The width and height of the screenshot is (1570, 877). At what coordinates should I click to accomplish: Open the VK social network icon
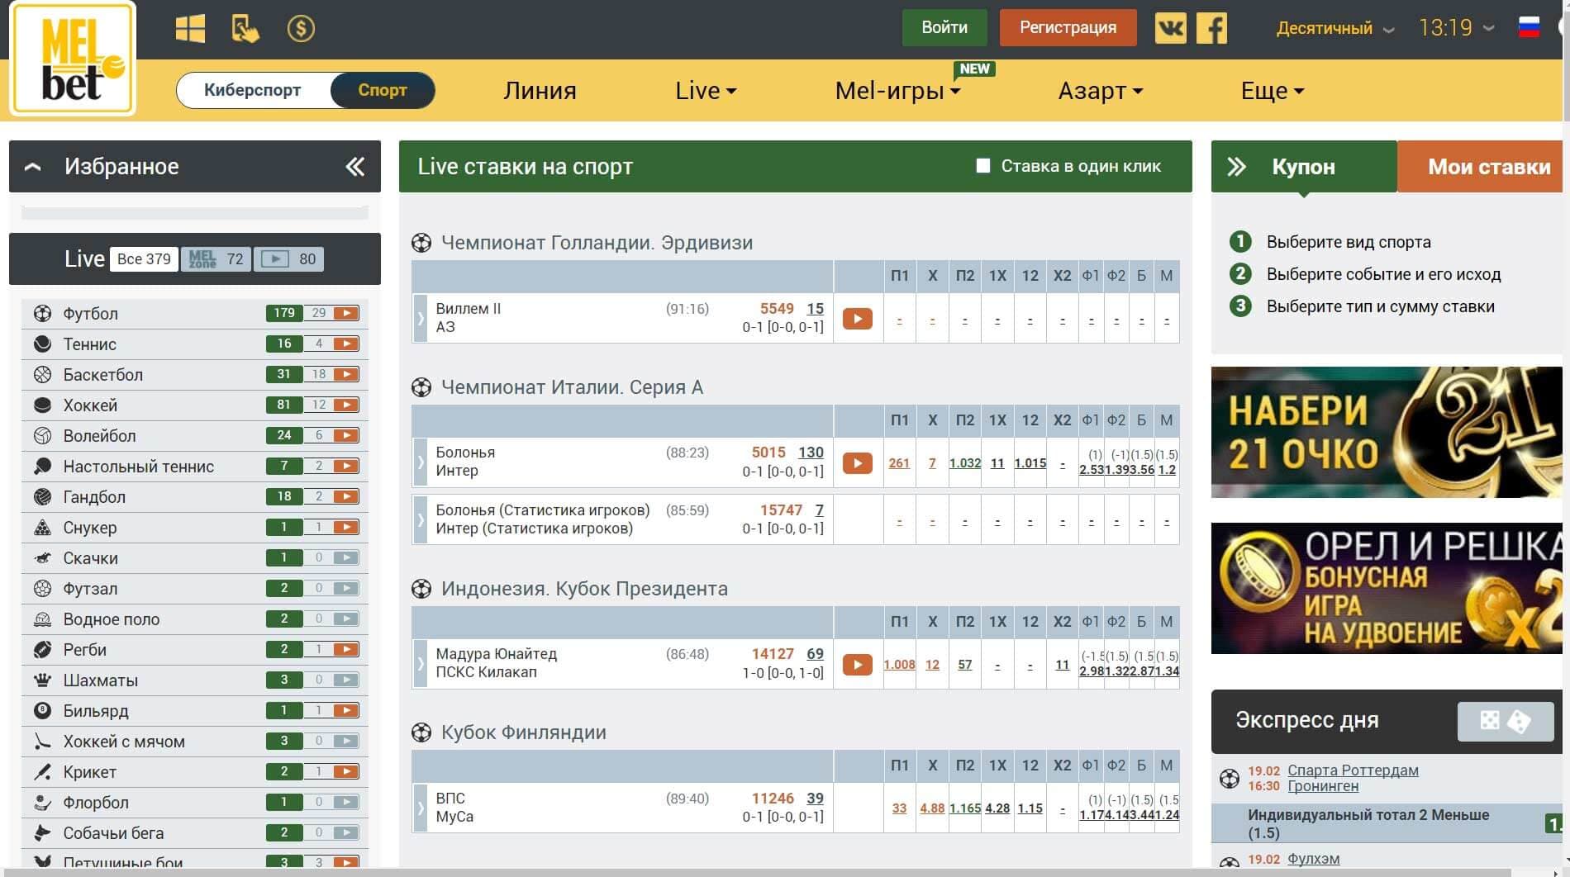click(1171, 28)
